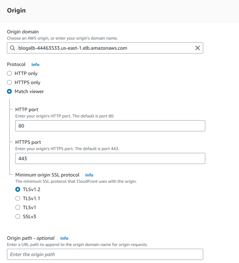239x263 pixels.
Task: Click the origin domain text blogalb-44463533 entry
Action: point(73,48)
